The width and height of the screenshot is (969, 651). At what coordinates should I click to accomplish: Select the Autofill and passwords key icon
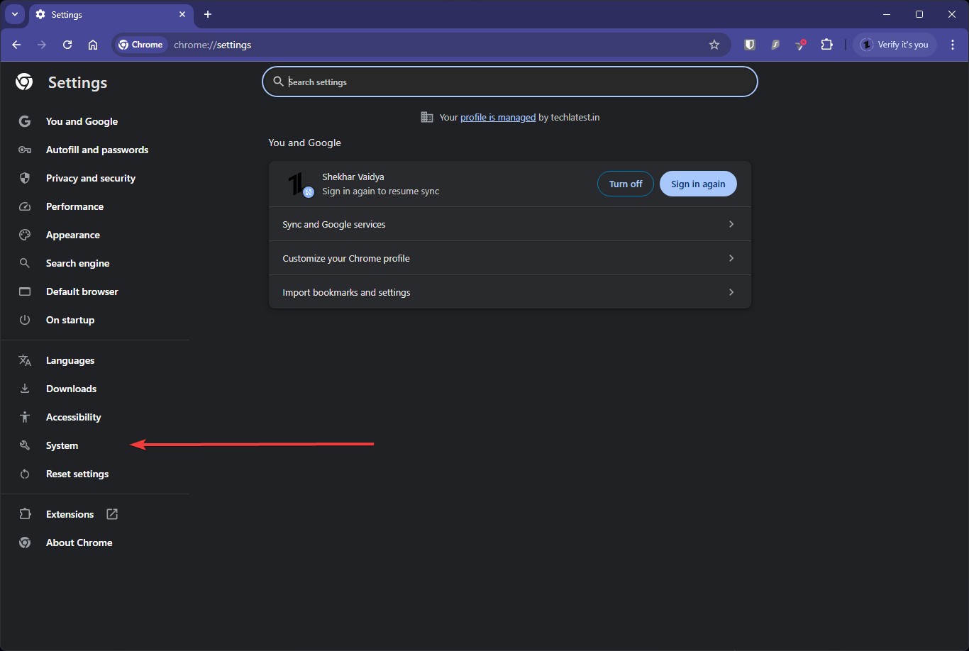24,150
